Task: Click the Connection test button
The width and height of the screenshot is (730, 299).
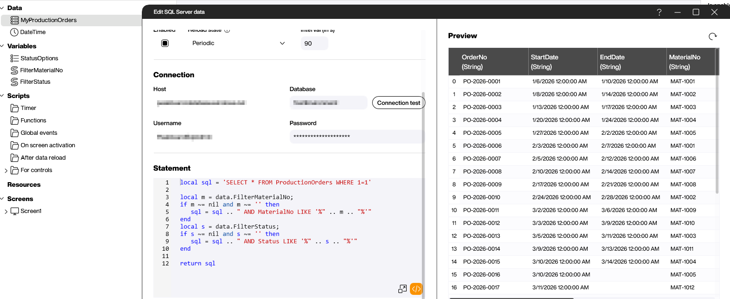Action: (398, 103)
